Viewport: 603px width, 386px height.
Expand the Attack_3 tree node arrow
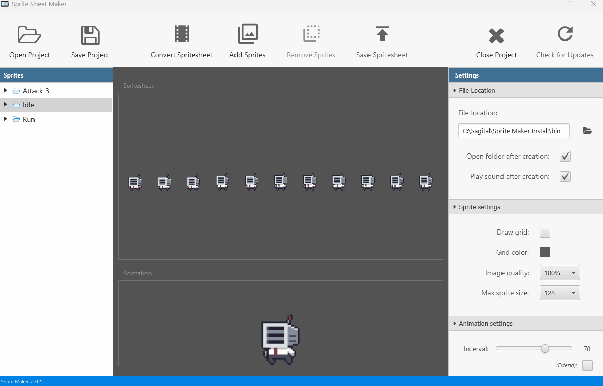coord(5,90)
